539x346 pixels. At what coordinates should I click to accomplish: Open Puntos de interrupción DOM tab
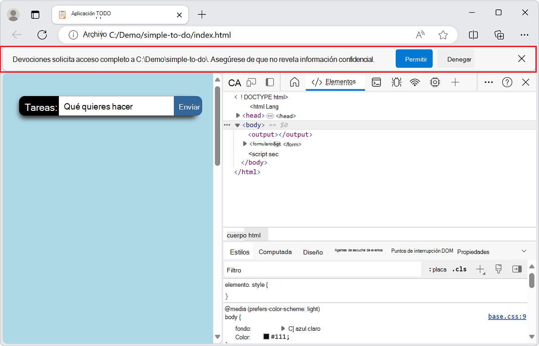click(x=421, y=251)
